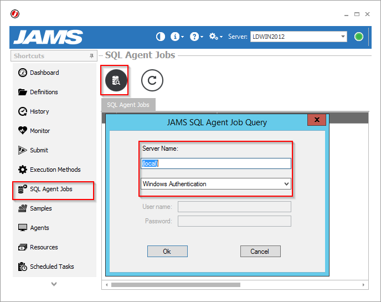Minimize the JAMS window
The image size is (381, 302).
pyautogui.click(x=346, y=14)
